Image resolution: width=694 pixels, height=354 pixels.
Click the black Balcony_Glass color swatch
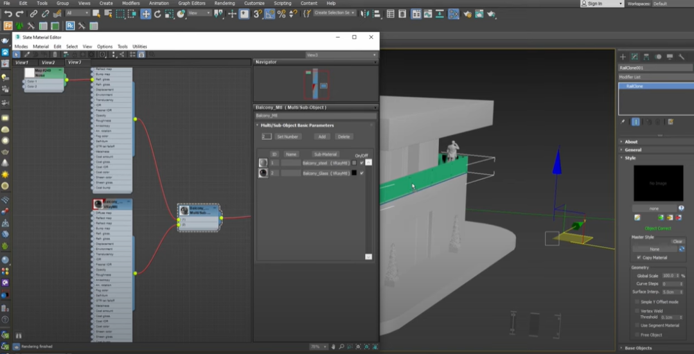point(354,173)
